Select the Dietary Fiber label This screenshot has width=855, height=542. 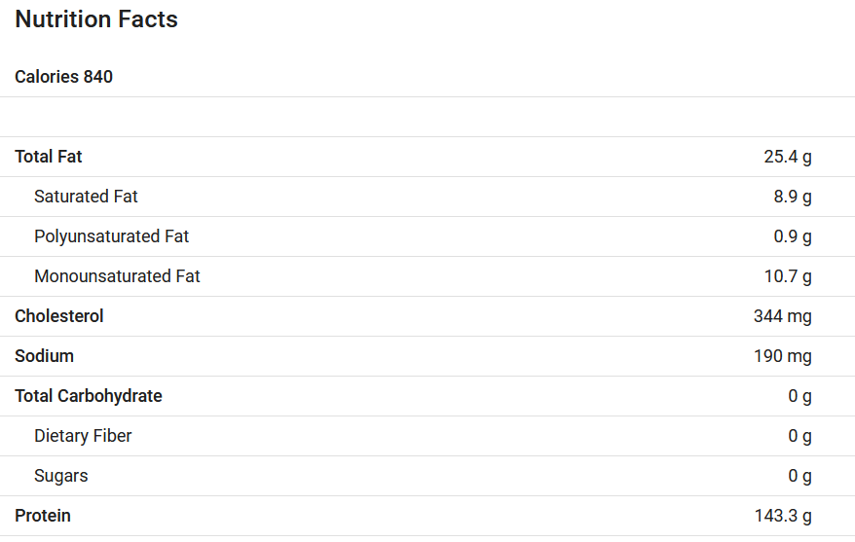click(83, 436)
